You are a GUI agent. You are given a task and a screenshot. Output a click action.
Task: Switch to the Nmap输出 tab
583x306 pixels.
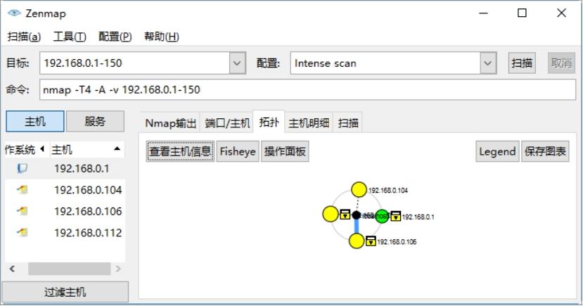[170, 122]
